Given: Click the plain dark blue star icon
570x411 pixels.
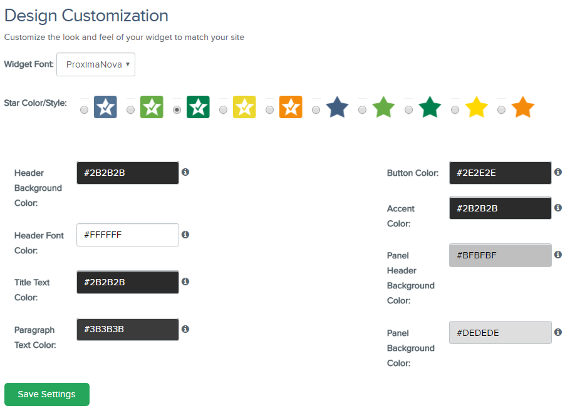Looking at the screenshot, I should point(337,108).
